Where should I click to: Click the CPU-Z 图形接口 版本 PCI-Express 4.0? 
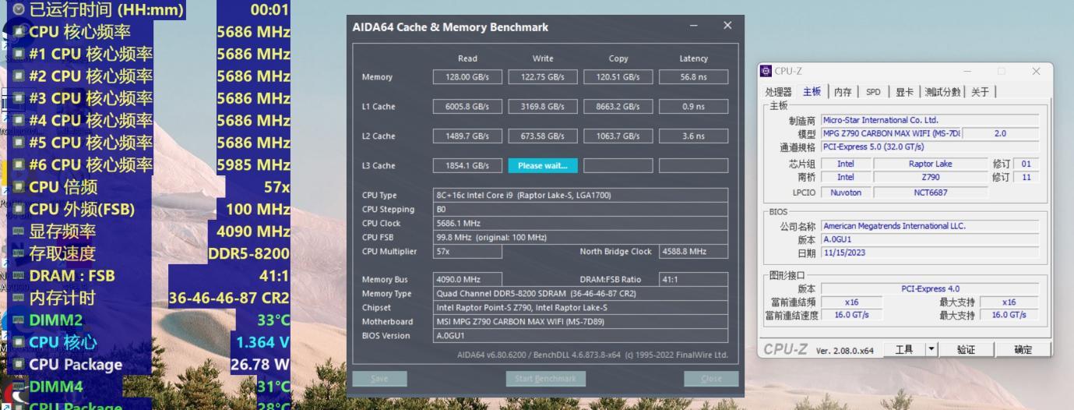tap(930, 288)
